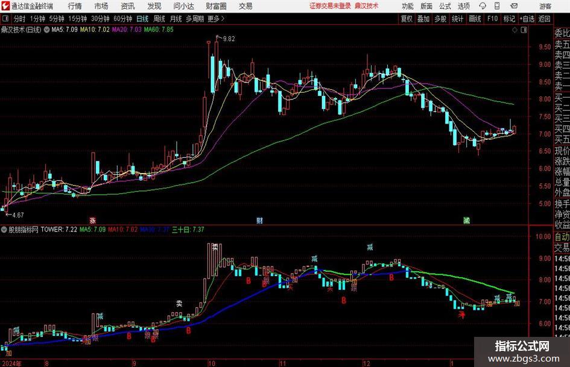Image resolution: width=570 pixels, height=367 pixels.
Task: Click the 多股 toolbar button
Action: point(440,19)
